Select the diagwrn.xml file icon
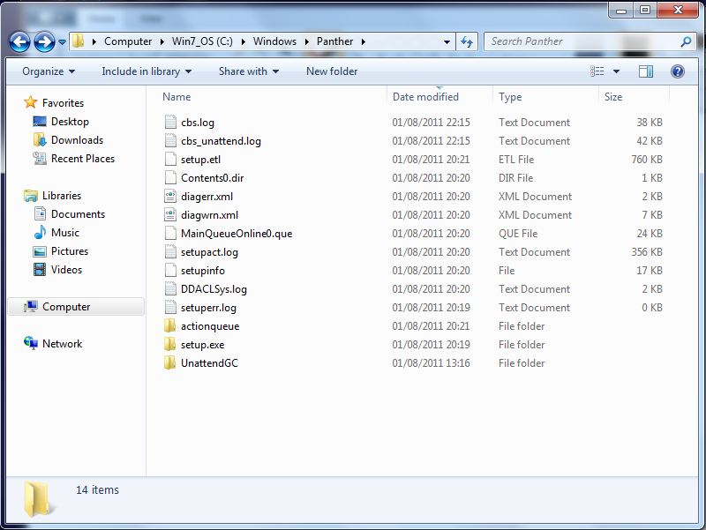 (x=170, y=214)
